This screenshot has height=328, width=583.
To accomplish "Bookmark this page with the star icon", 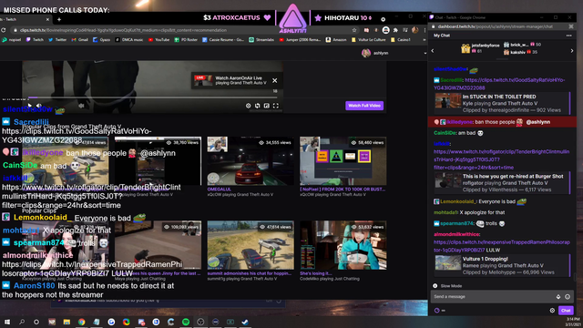I will 354,30.
